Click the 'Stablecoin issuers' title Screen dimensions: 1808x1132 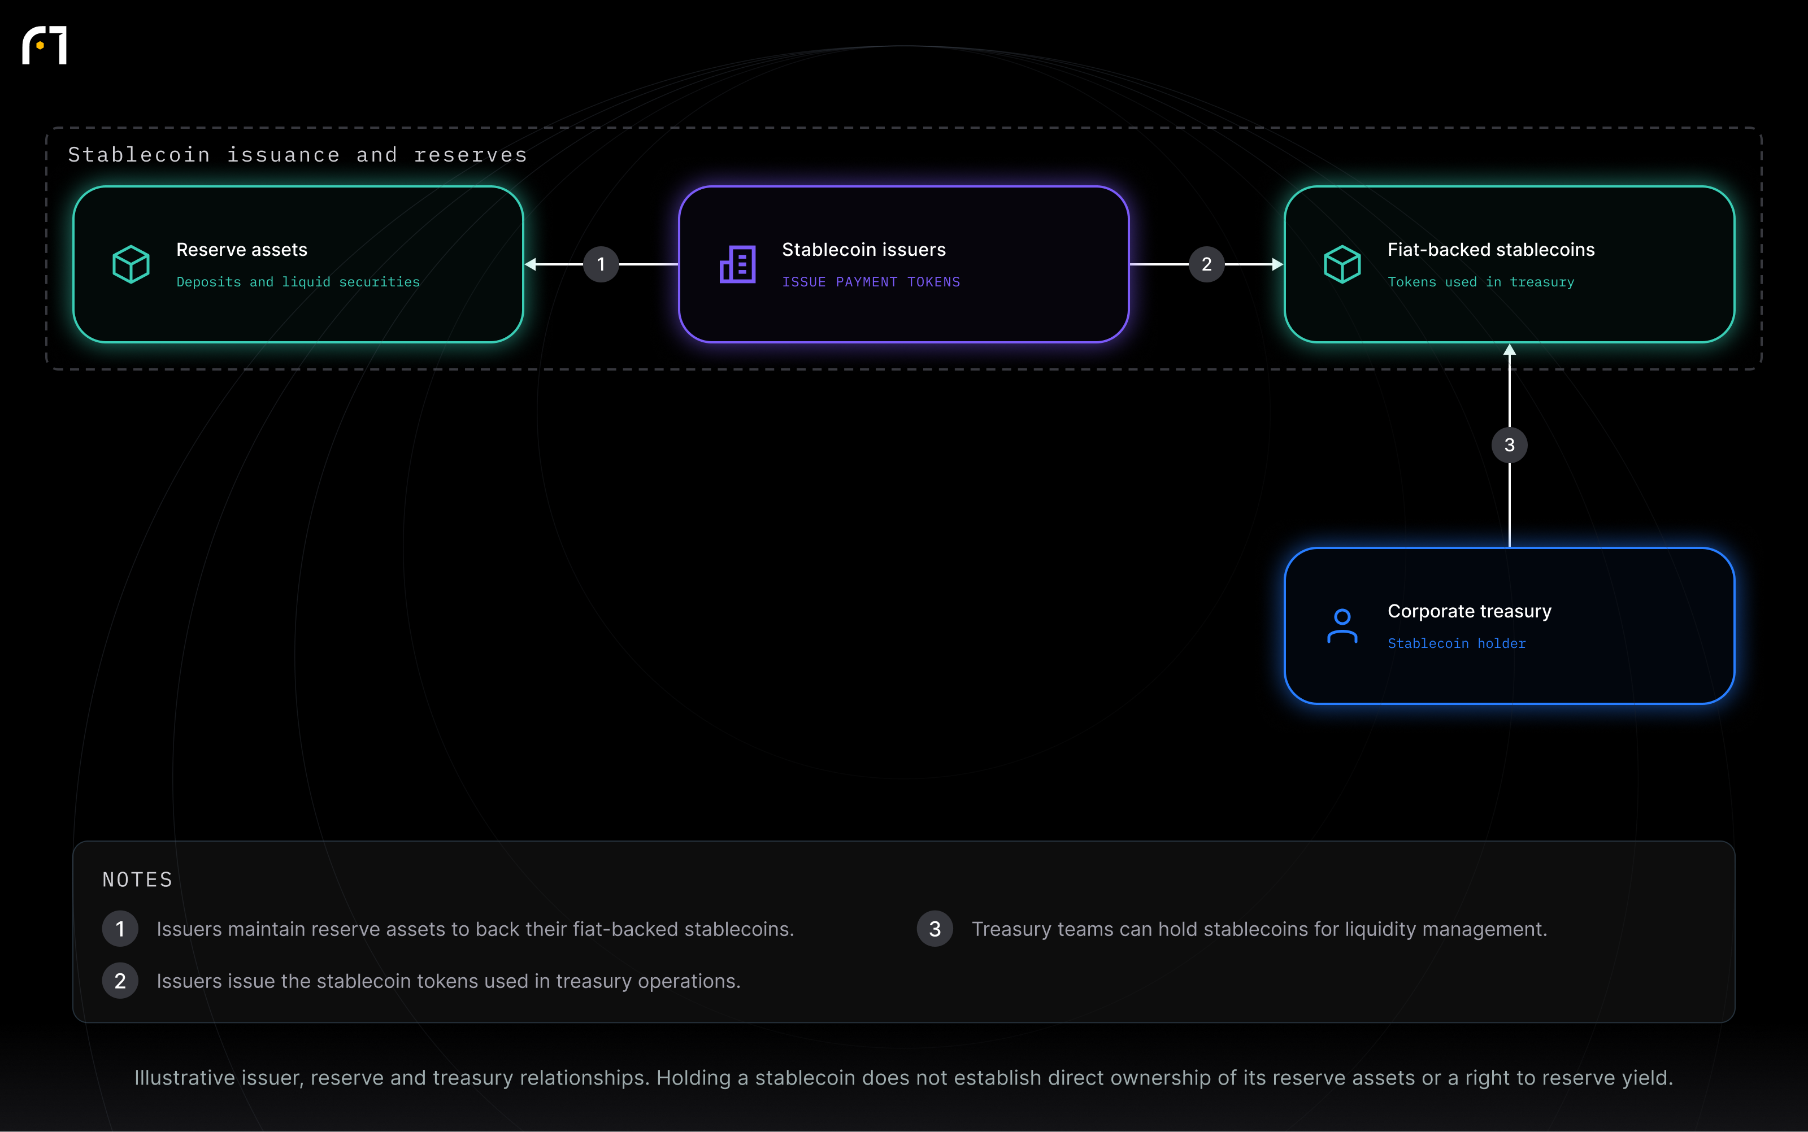click(864, 249)
